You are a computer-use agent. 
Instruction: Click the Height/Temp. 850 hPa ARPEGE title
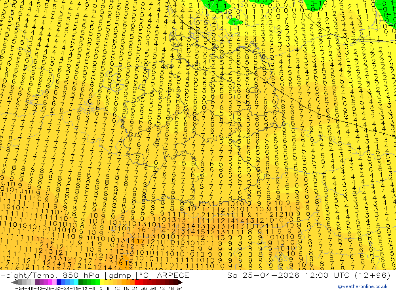[x=95, y=275]
